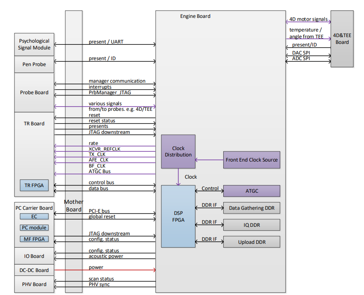Select the Pen Probe block

coord(34,64)
